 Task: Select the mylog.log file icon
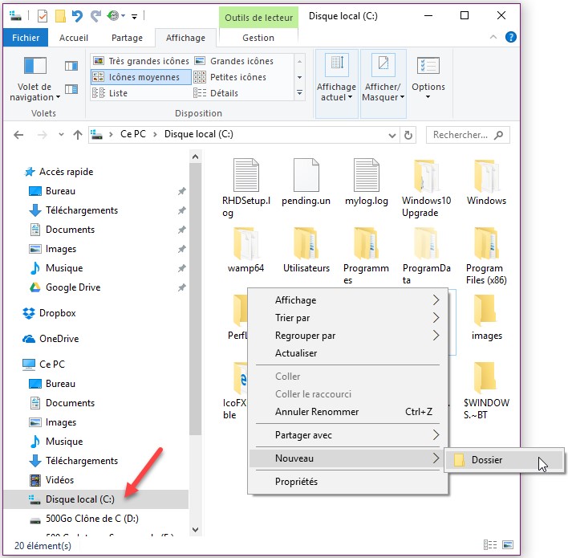(x=366, y=176)
